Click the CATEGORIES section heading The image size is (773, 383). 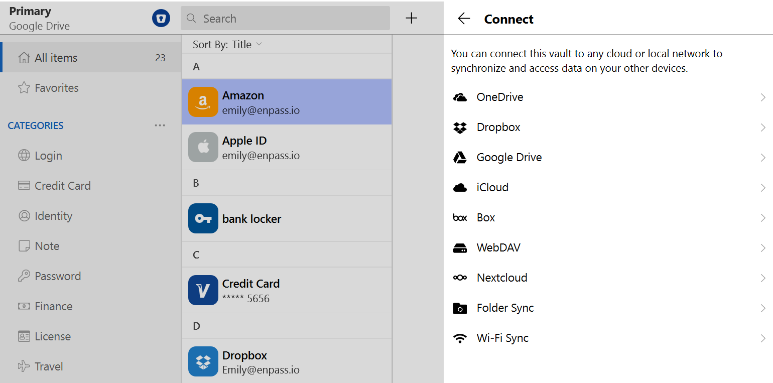(36, 125)
